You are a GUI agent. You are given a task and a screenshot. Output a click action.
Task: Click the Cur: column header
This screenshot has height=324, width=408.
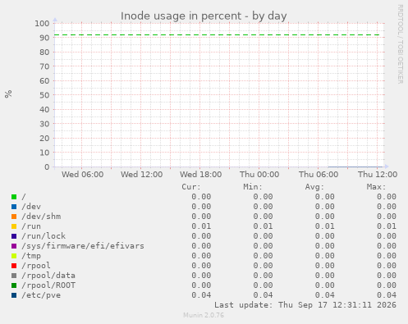point(191,187)
